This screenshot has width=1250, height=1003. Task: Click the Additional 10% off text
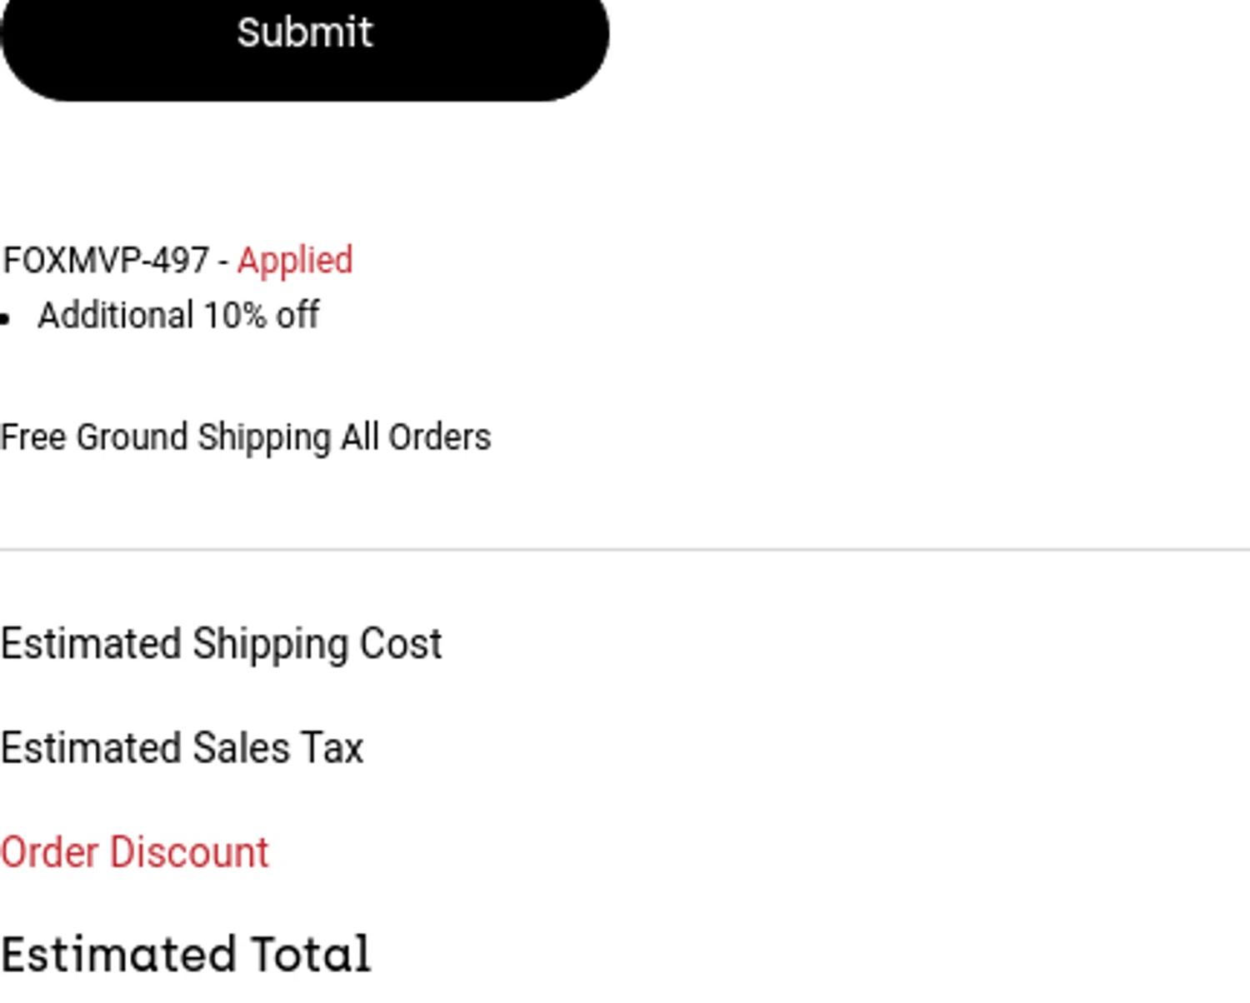(178, 316)
